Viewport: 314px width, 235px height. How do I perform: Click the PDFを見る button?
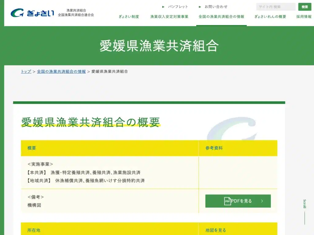pos(238,201)
